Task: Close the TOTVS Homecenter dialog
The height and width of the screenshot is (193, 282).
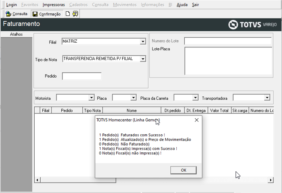Action: 196,120
